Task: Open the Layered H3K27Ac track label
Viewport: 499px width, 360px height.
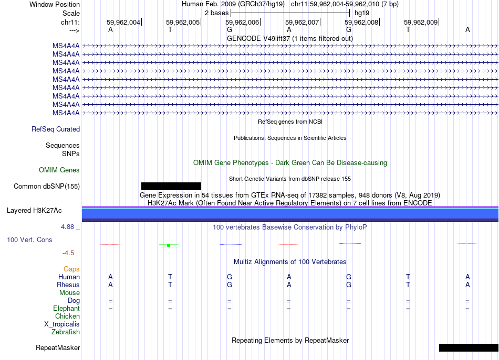Action: [34, 211]
